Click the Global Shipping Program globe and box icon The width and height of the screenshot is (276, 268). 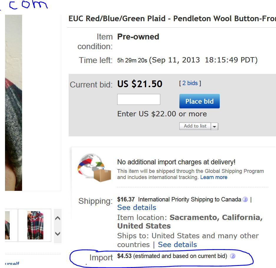94,168
